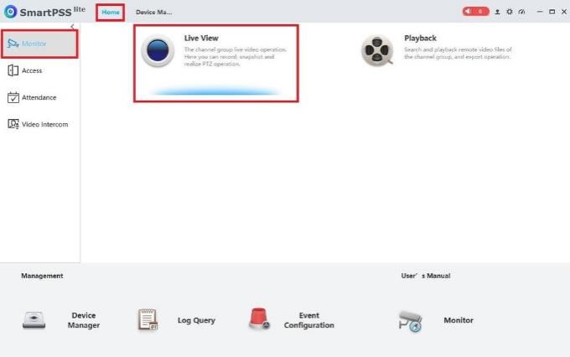
Task: Open the Playback film reel icon
Action: (x=377, y=50)
